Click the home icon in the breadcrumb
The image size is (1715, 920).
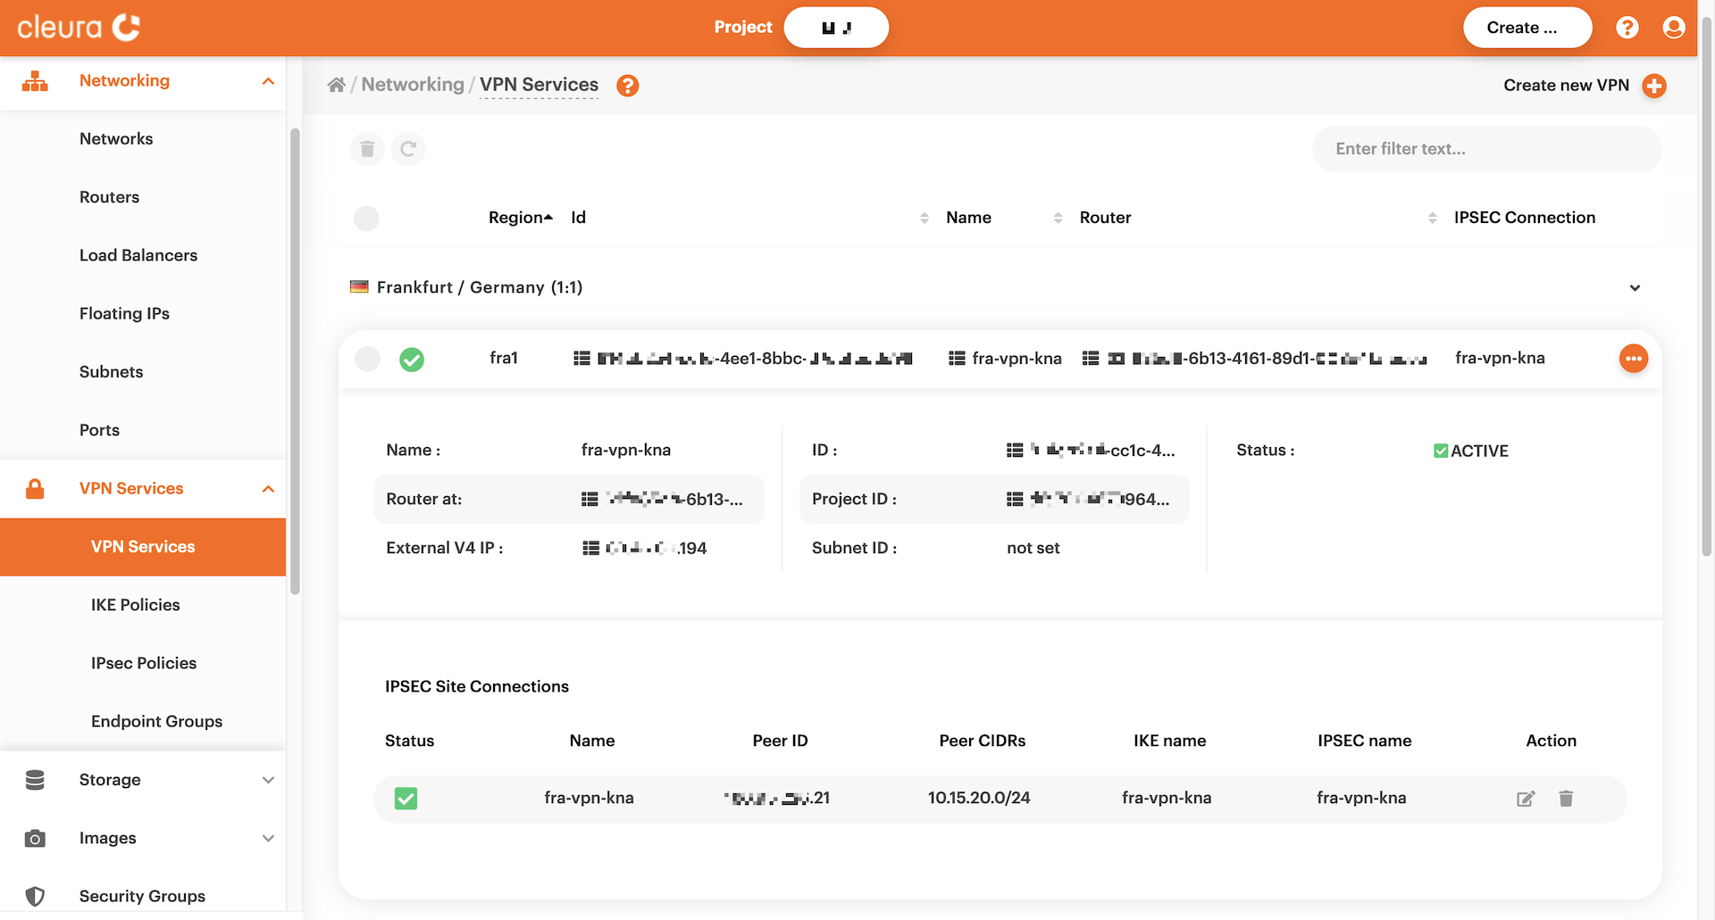coord(337,85)
